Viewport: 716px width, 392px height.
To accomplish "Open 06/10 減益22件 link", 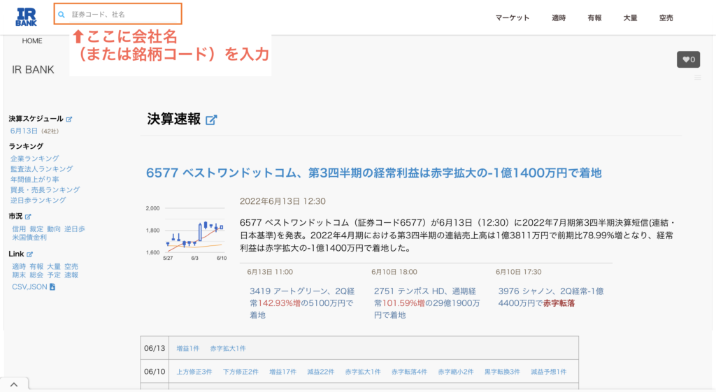I will (x=320, y=372).
